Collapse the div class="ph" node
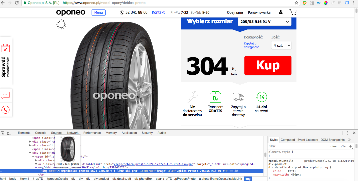The image size is (358, 181). coord(30,153)
